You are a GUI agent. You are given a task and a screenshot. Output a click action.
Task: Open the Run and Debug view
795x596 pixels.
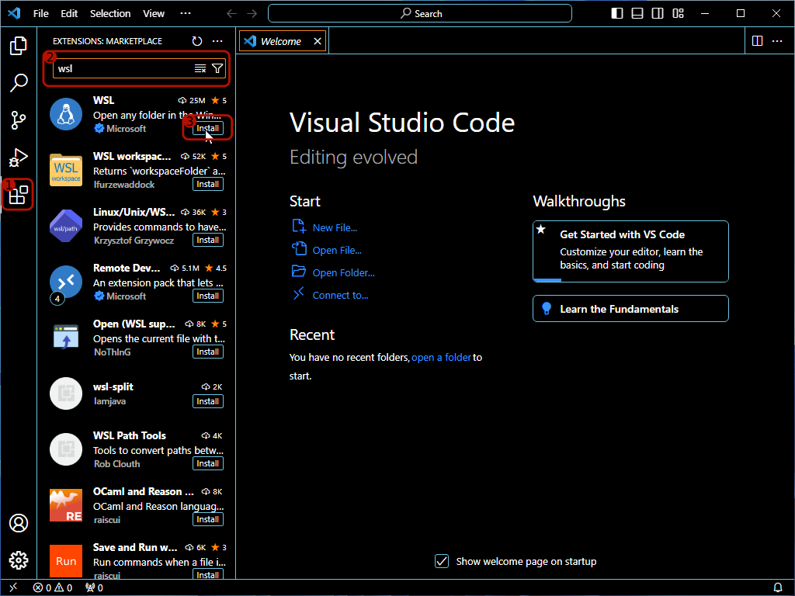pyautogui.click(x=19, y=158)
